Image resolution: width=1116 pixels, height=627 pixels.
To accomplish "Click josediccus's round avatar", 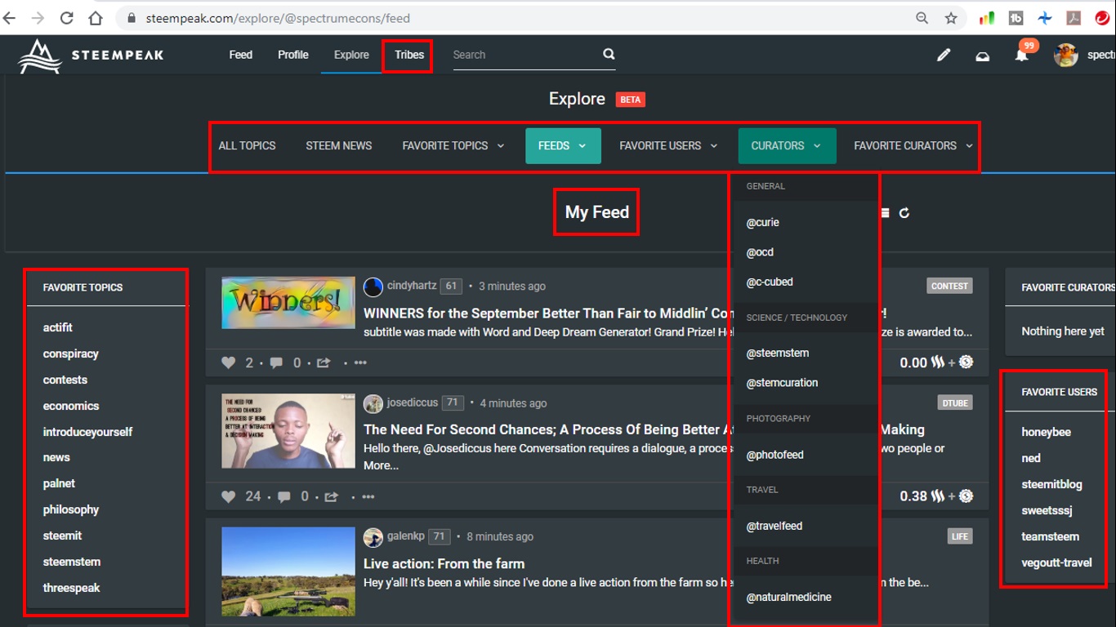I will (373, 403).
